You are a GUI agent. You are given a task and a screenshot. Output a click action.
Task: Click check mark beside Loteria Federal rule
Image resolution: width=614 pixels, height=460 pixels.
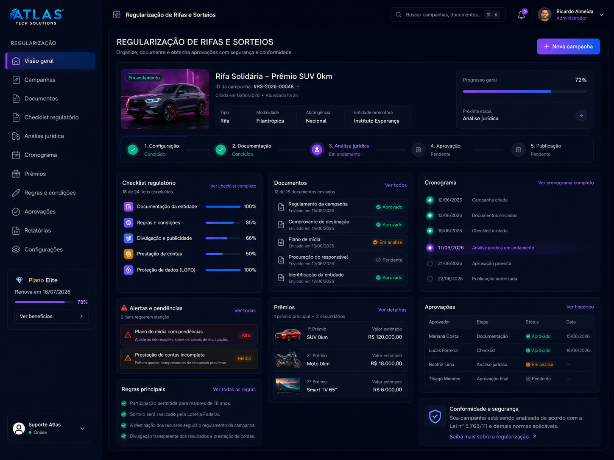click(x=124, y=414)
